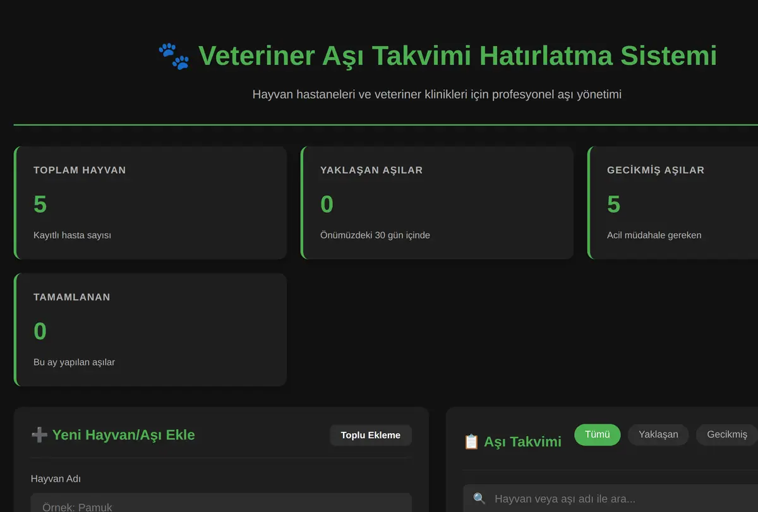Click the 'Hayvan Adı' field label

pos(56,479)
